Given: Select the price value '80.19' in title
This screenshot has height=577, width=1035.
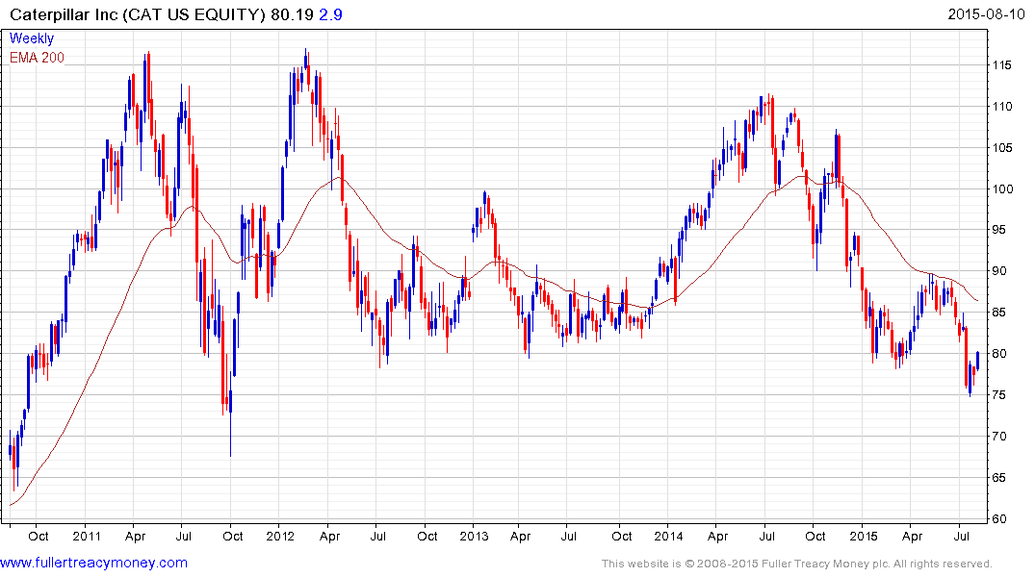Looking at the screenshot, I should (292, 14).
